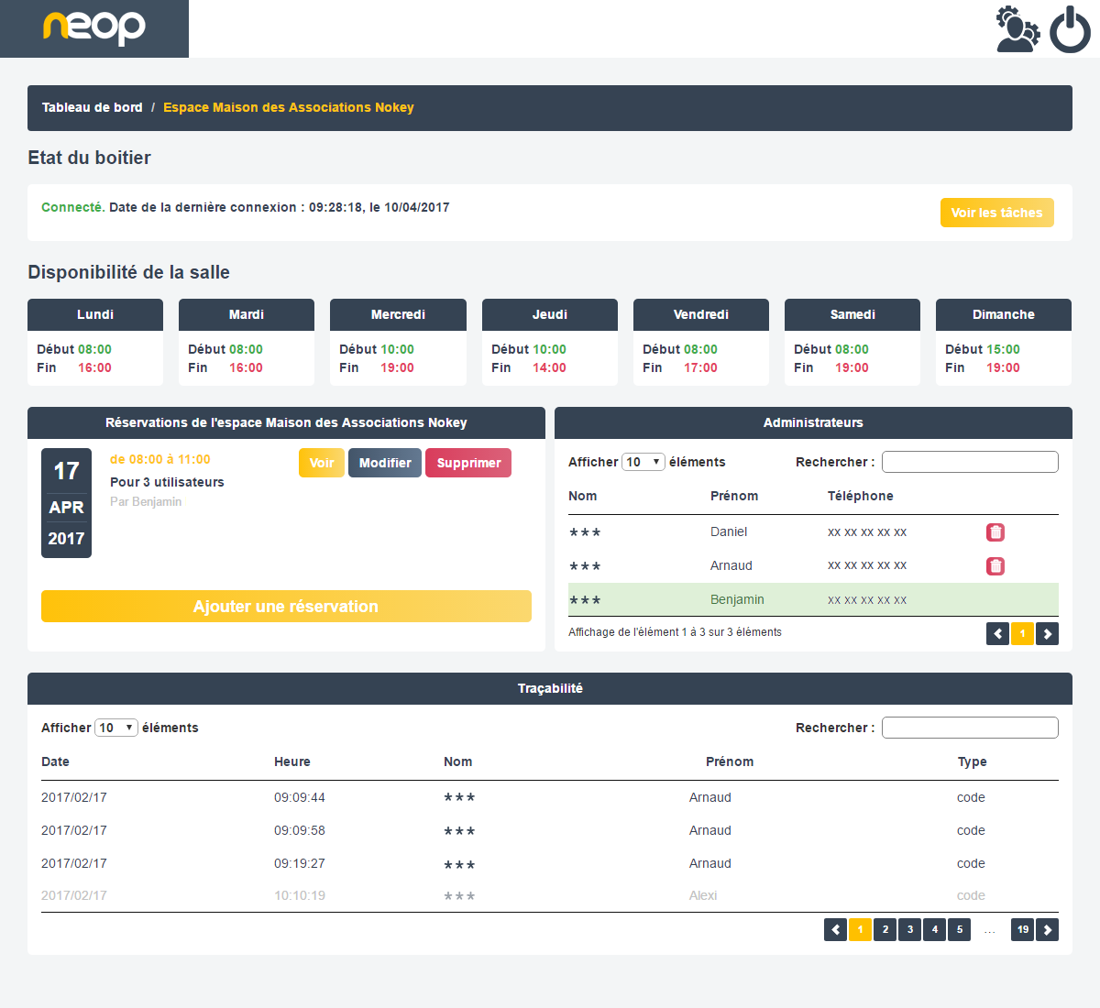
Task: Open the user settings gear icon
Action: click(1017, 29)
